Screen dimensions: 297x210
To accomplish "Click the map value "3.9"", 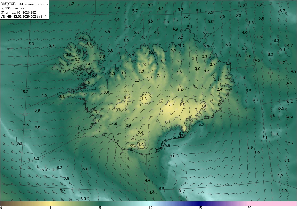I will coord(102,57).
